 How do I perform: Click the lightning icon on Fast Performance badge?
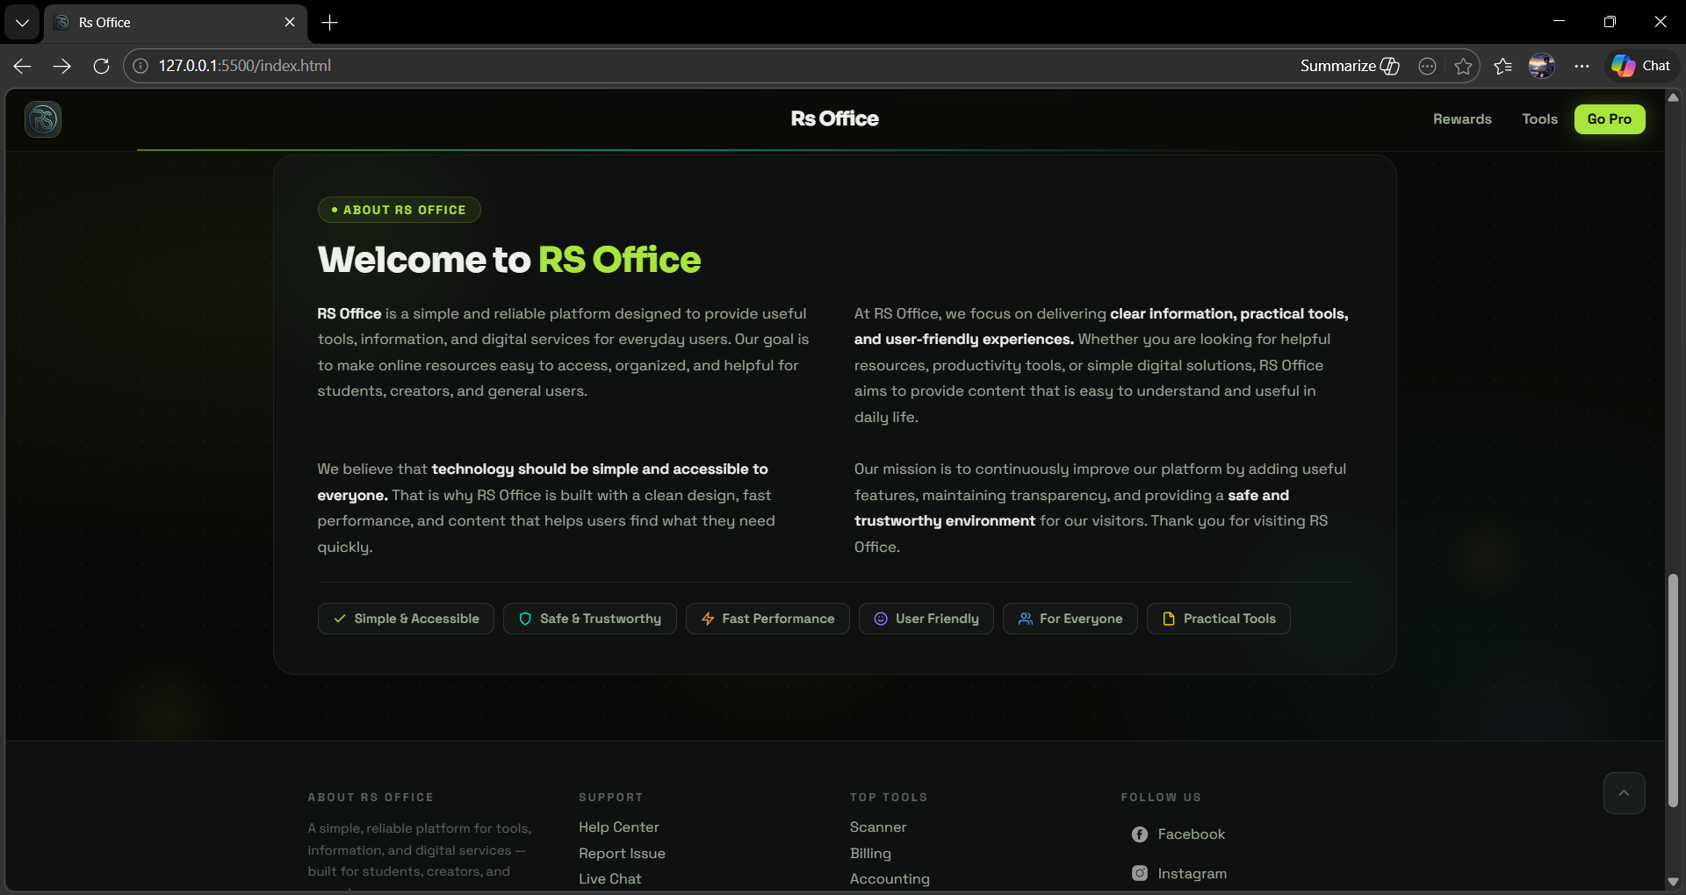(708, 619)
